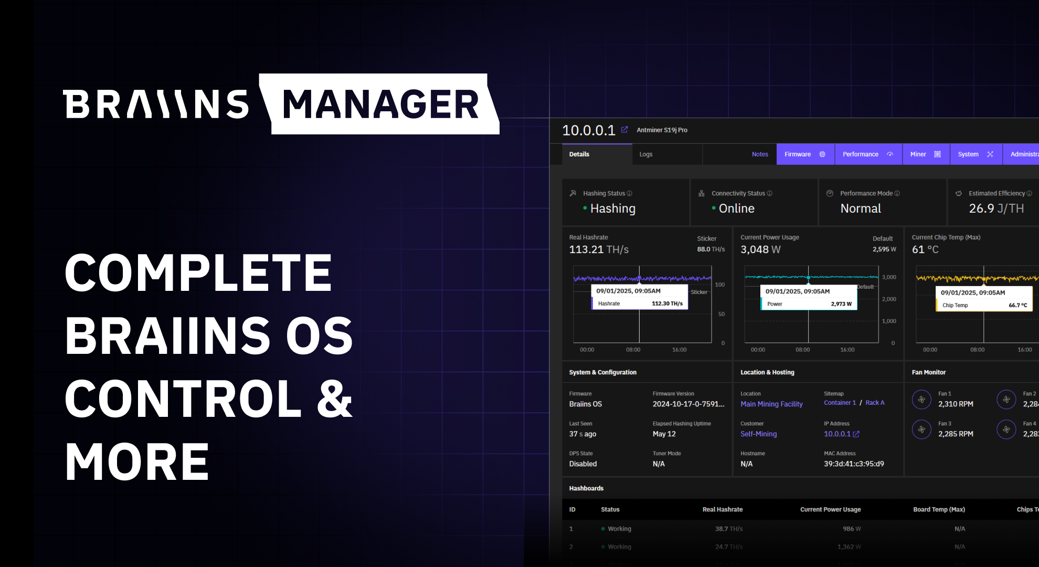Click the Fan 4 fan icon
This screenshot has height=567, width=1039.
click(1006, 429)
